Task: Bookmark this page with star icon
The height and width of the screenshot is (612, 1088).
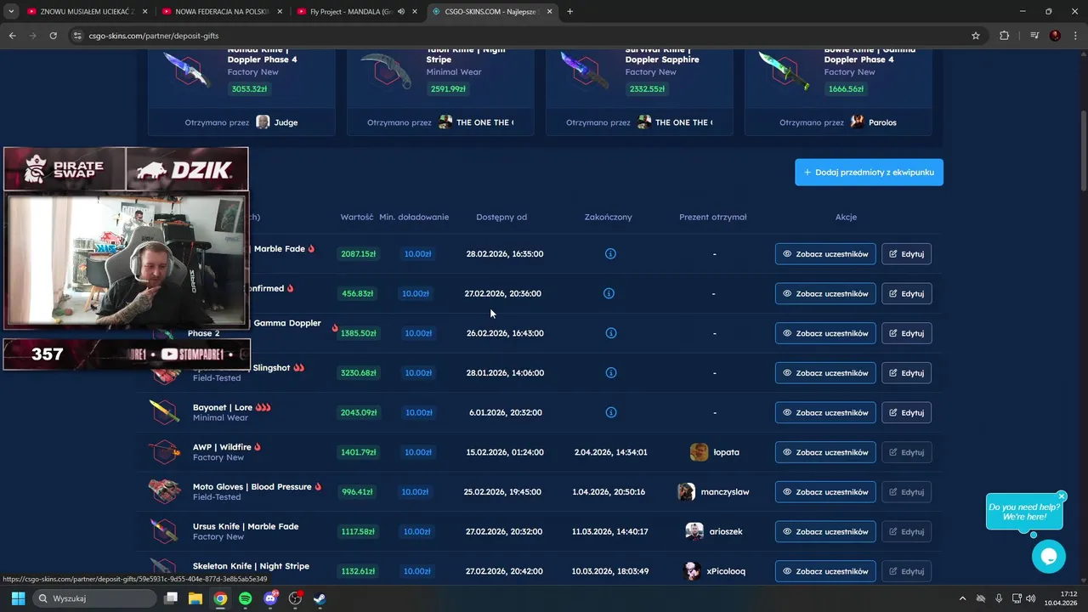Action: (x=976, y=36)
